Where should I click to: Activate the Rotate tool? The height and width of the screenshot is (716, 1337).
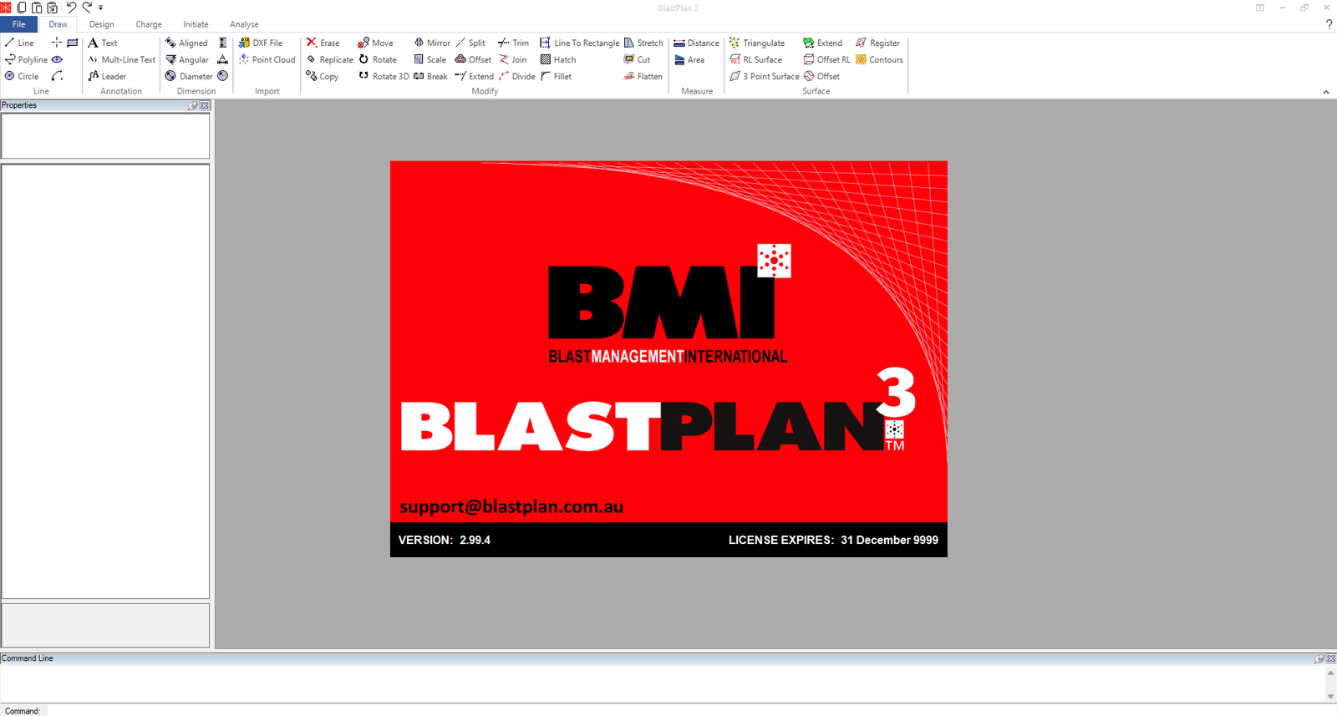point(378,59)
